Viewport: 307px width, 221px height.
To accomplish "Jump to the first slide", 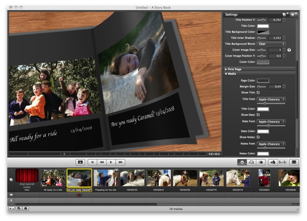I will (92, 162).
